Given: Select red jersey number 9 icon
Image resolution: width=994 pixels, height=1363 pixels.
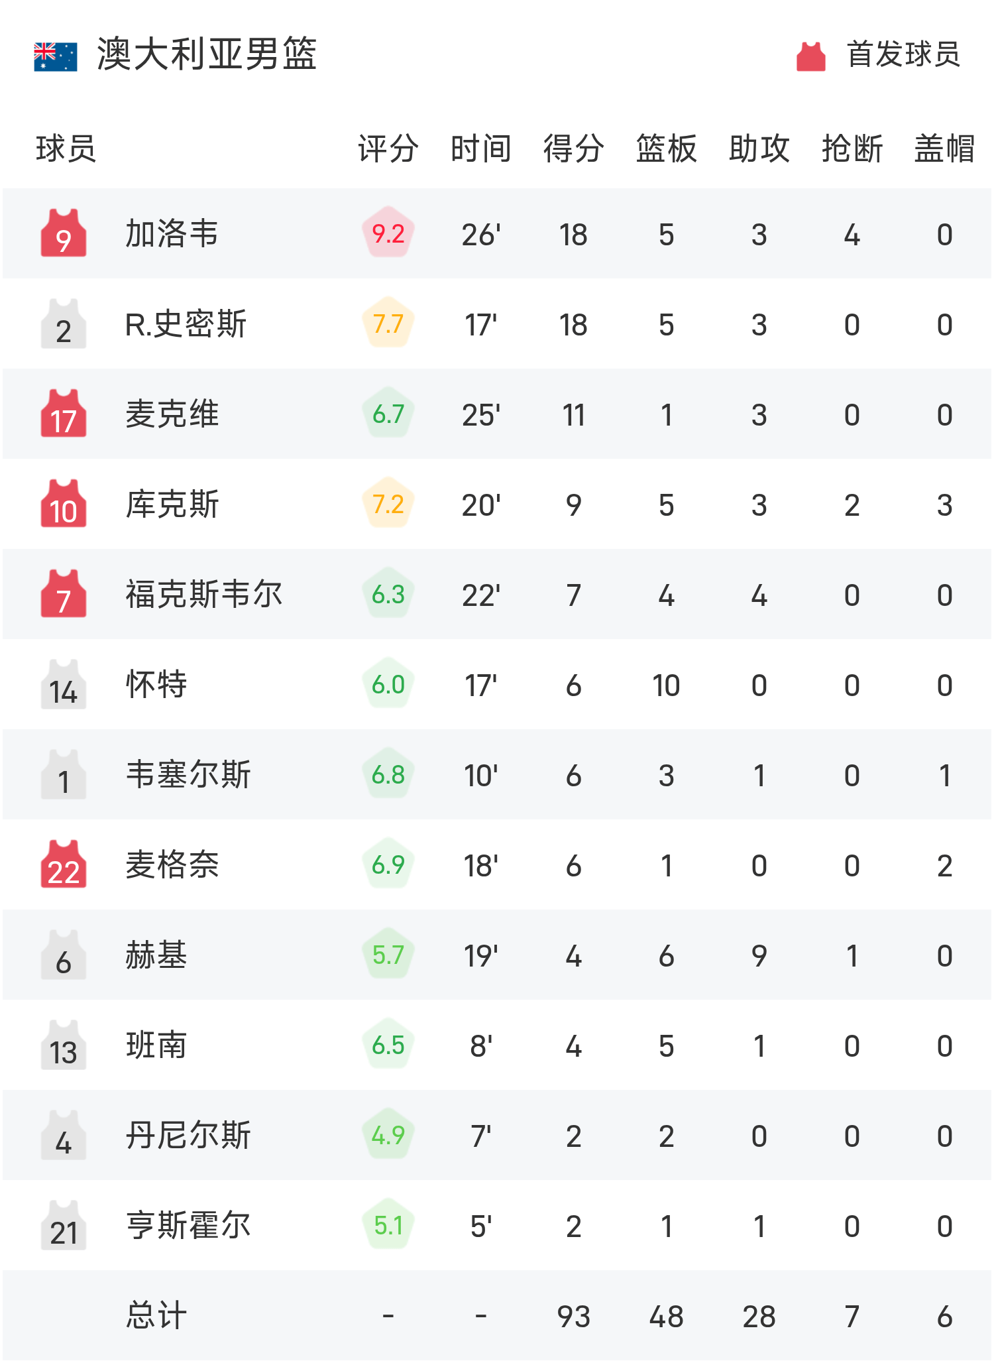Looking at the screenshot, I should (x=64, y=233).
